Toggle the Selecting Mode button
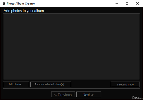This screenshot has height=100, width=143. click(x=125, y=84)
